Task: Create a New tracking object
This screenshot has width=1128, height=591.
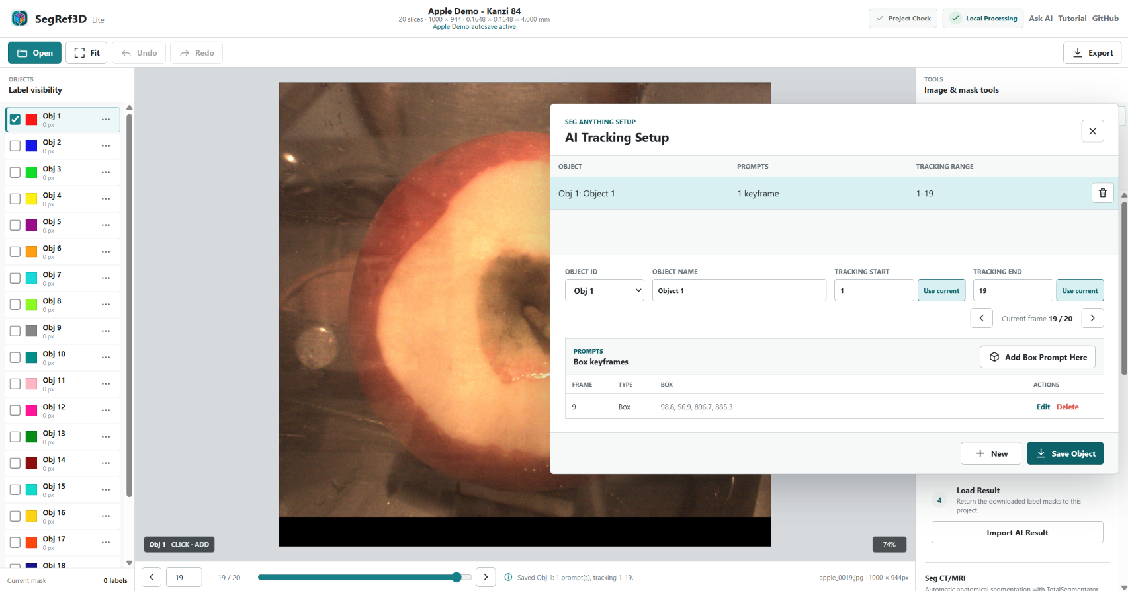Action: (x=991, y=453)
